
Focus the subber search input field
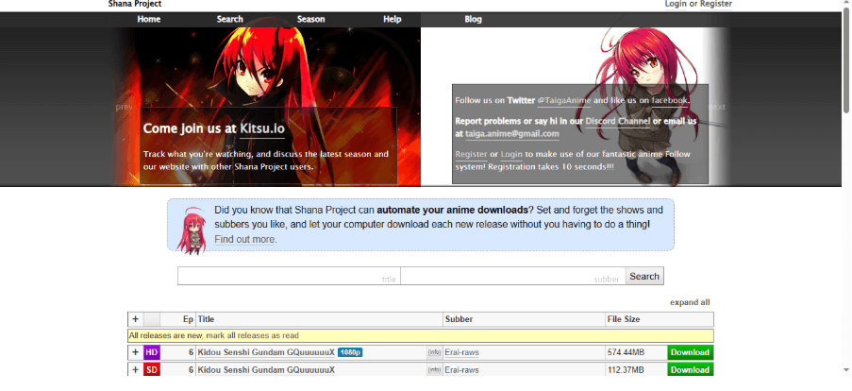pyautogui.click(x=513, y=276)
